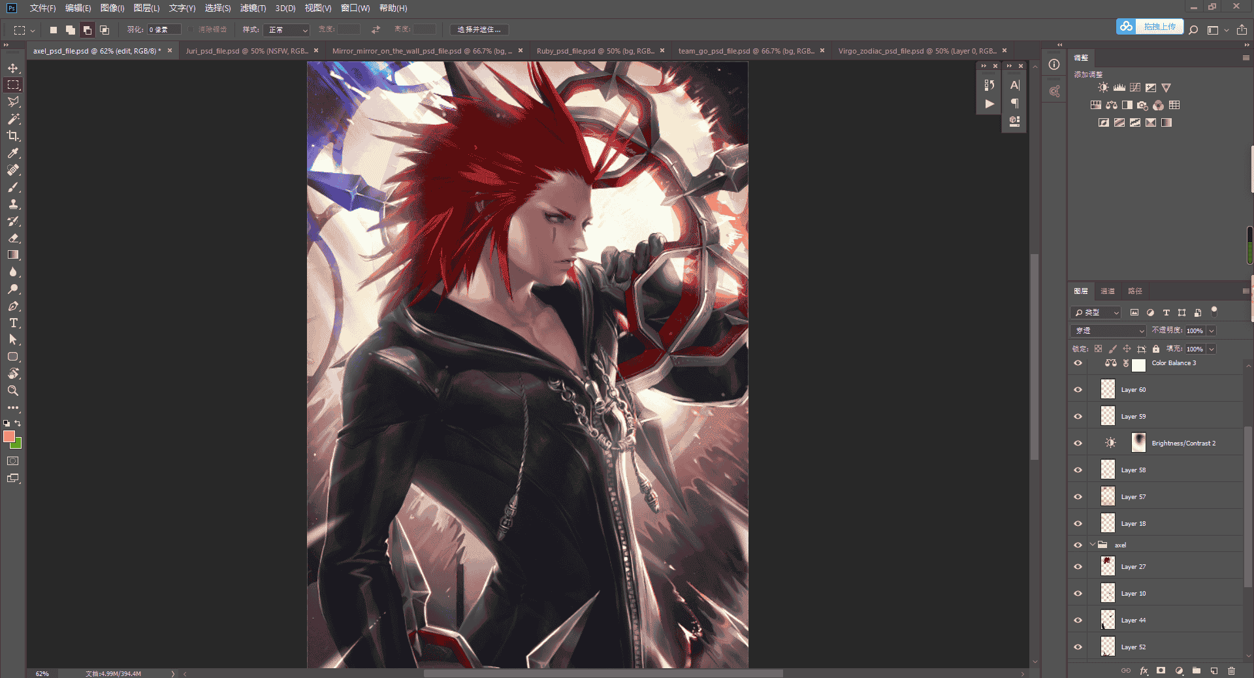This screenshot has width=1254, height=678.
Task: Open the foreground color swatch
Action: tap(9, 436)
